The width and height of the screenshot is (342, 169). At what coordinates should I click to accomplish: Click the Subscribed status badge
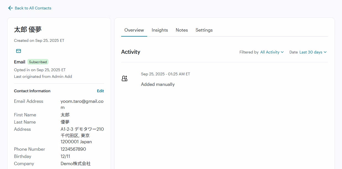tap(38, 62)
